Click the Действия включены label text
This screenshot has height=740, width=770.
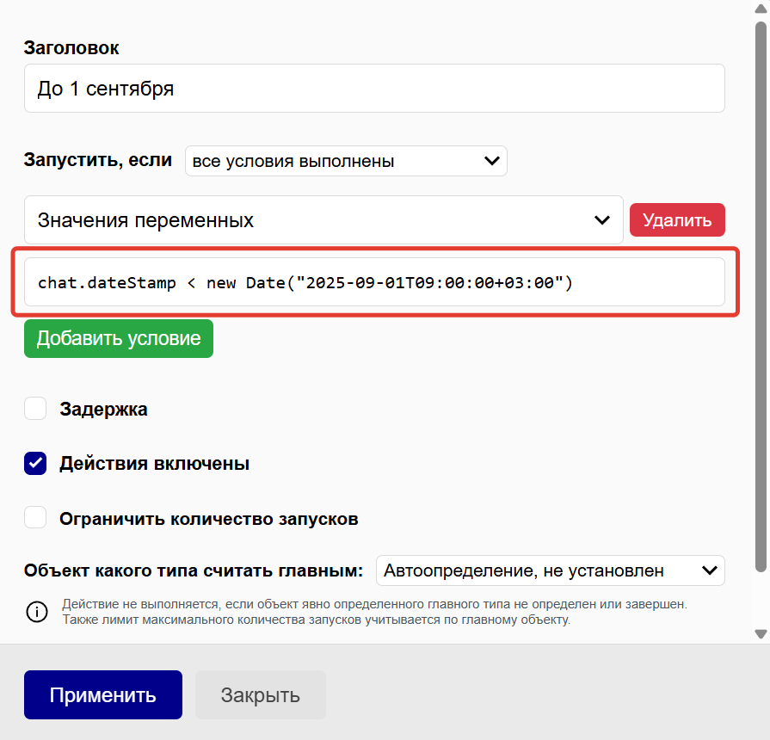coord(154,464)
